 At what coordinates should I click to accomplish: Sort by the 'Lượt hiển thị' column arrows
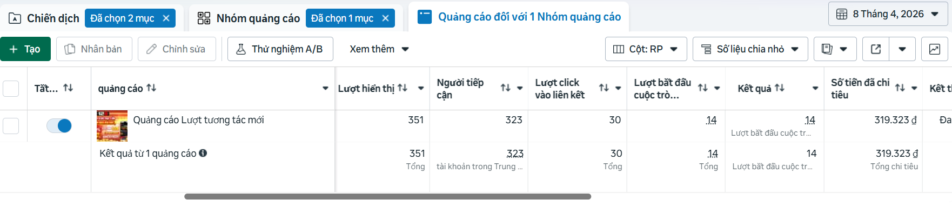click(403, 88)
